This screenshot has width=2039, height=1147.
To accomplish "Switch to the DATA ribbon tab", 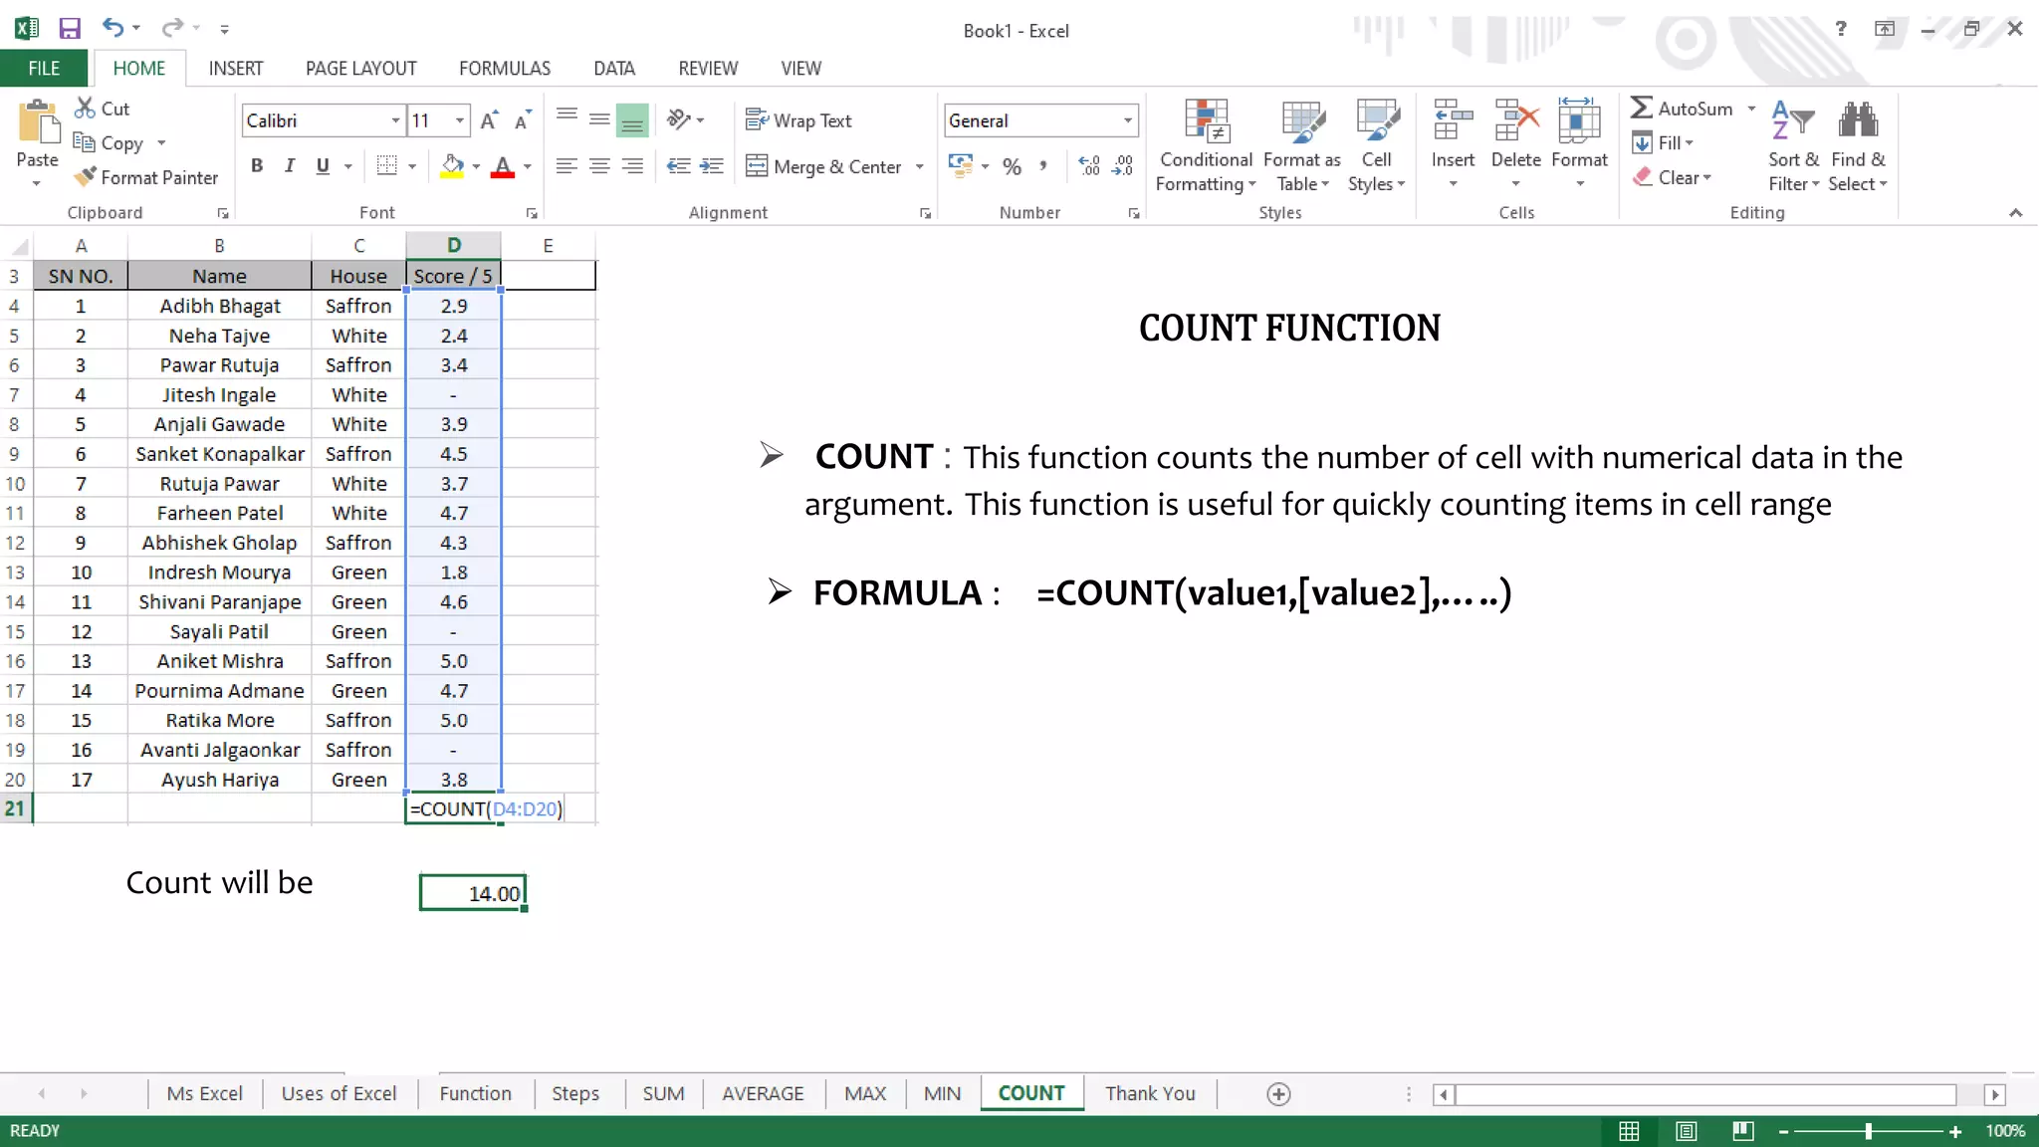I will (x=614, y=68).
